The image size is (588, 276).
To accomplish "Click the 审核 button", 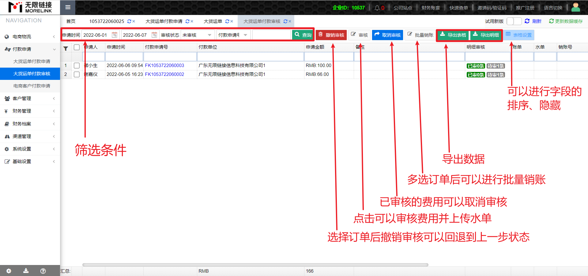I will 360,35.
